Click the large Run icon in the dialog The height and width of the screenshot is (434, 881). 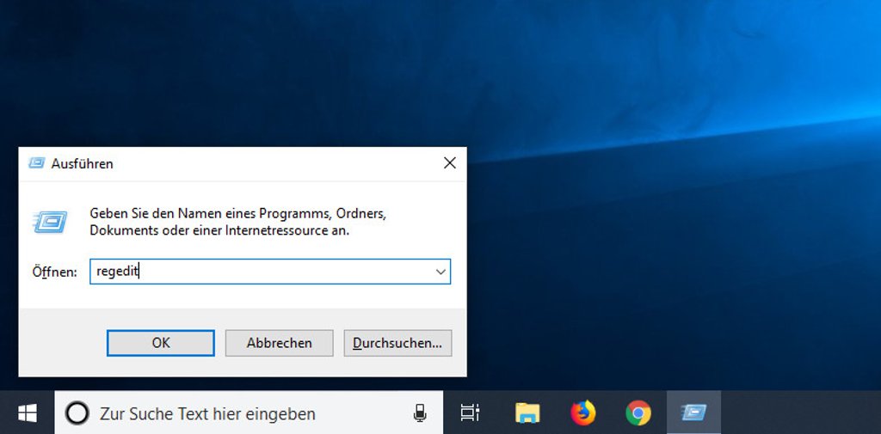[51, 223]
